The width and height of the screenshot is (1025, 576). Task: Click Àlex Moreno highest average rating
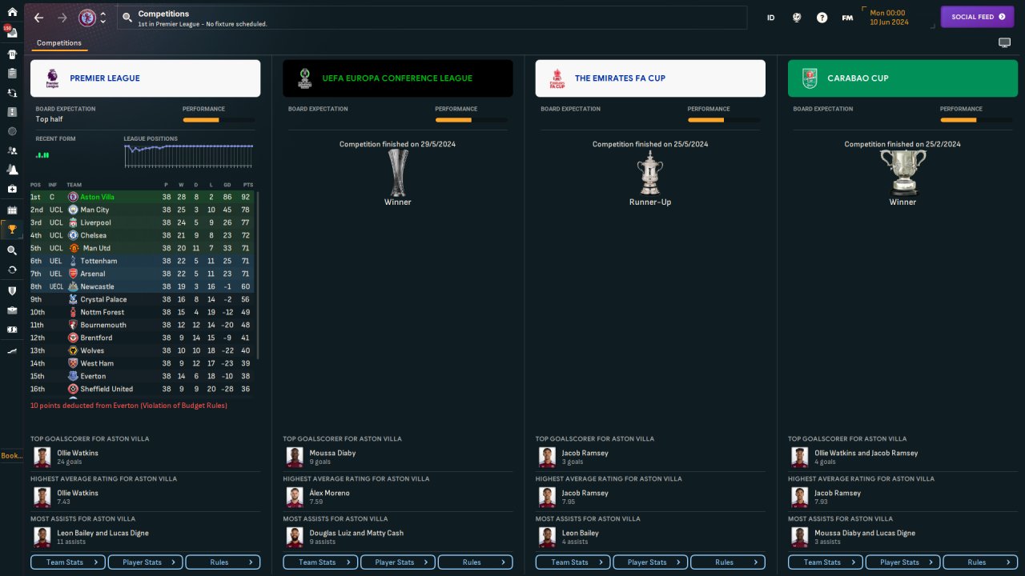330,493
